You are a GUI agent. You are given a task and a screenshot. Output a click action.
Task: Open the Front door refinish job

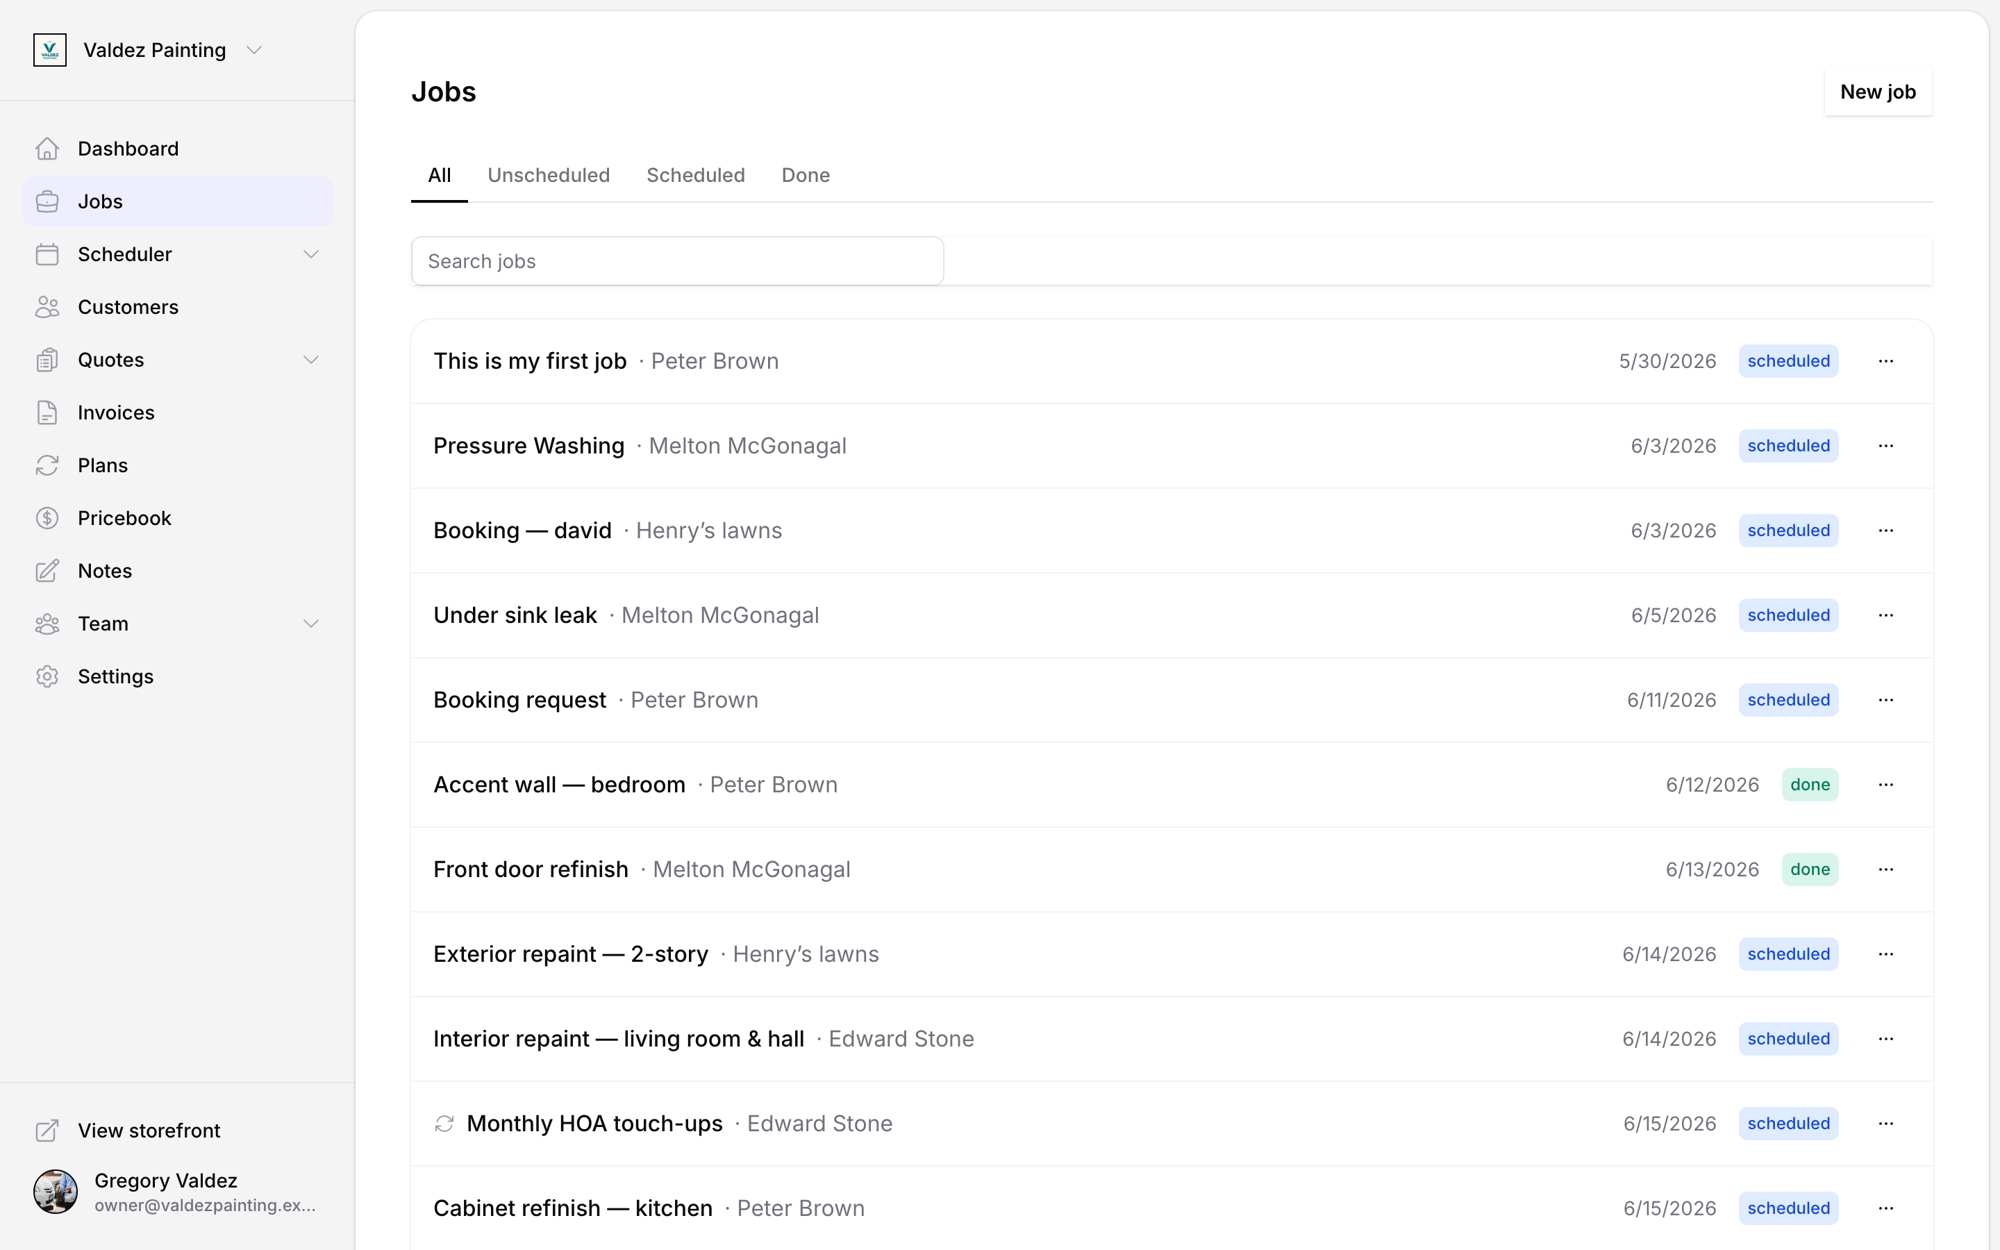(x=1172, y=869)
